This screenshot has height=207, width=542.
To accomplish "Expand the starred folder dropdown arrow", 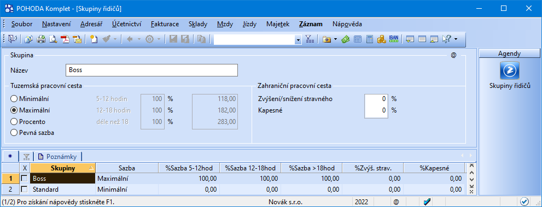I will tap(335, 39).
